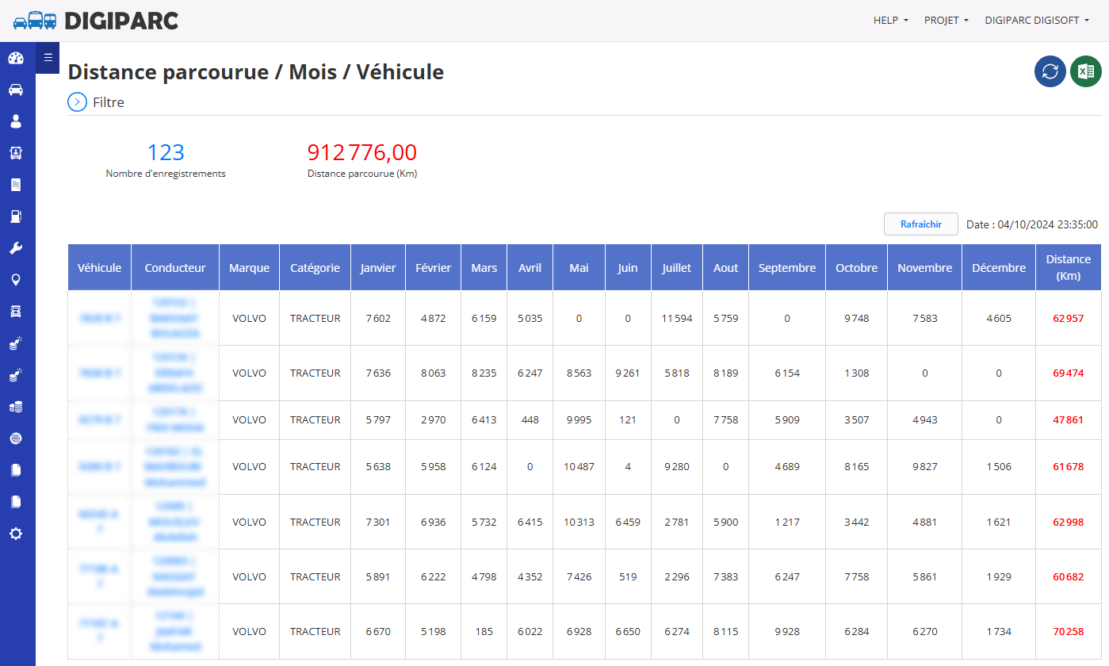1109x666 pixels.
Task: Click the DIGIPARC logo
Action: pos(96,21)
